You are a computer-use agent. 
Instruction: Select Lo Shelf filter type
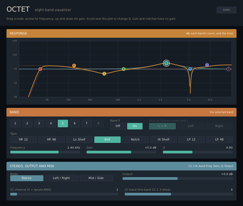click(79, 139)
